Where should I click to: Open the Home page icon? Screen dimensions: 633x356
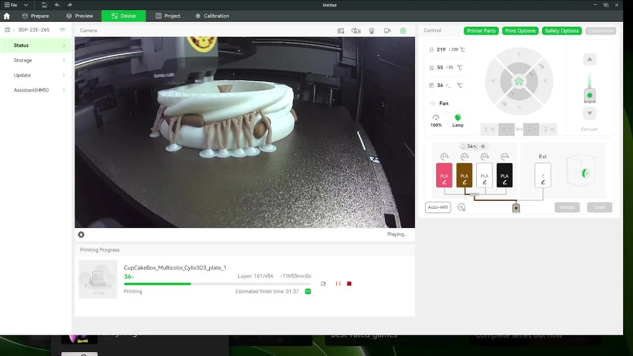[6, 16]
